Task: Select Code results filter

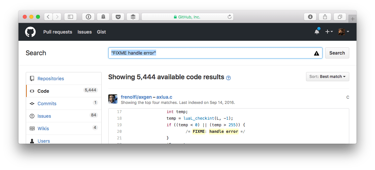Action: pos(64,91)
